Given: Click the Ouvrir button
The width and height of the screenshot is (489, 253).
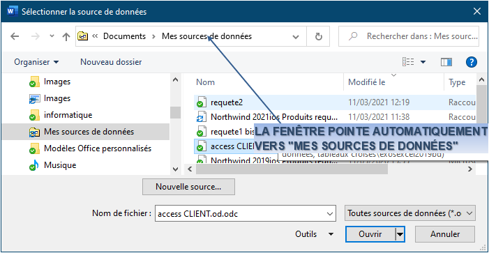Looking at the screenshot, I should [370, 234].
